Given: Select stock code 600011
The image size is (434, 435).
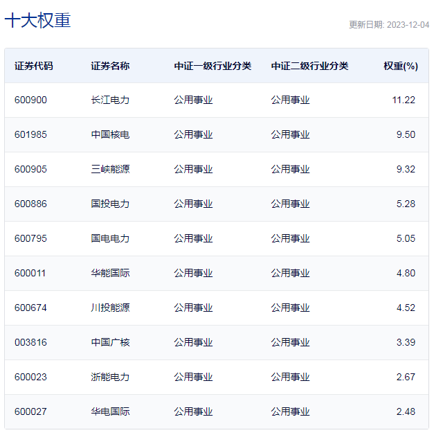Looking at the screenshot, I should tap(30, 274).
